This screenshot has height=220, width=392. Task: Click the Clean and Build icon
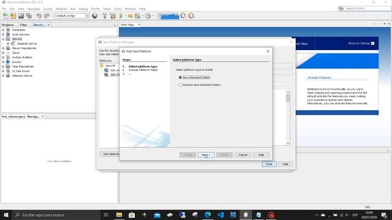click(x=113, y=16)
